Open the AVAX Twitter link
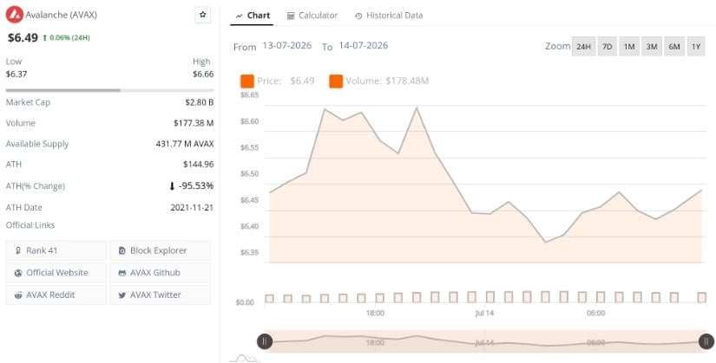The image size is (716, 363). [160, 295]
